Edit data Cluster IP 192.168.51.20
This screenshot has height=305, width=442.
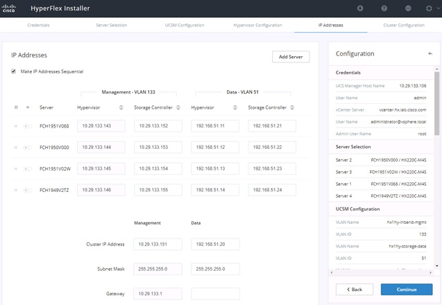(x=215, y=244)
